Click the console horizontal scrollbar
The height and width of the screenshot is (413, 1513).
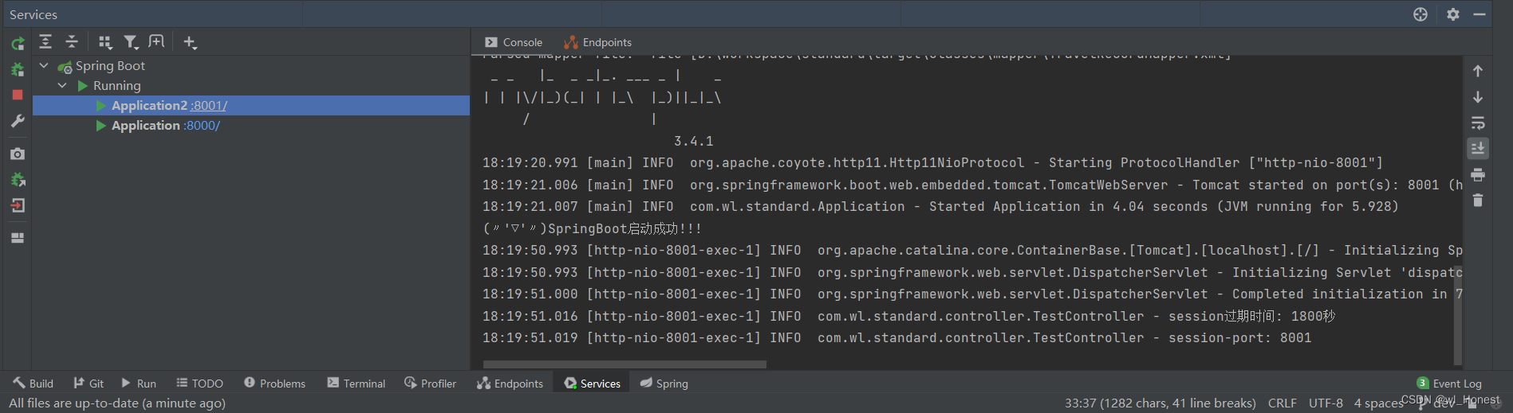pos(625,364)
